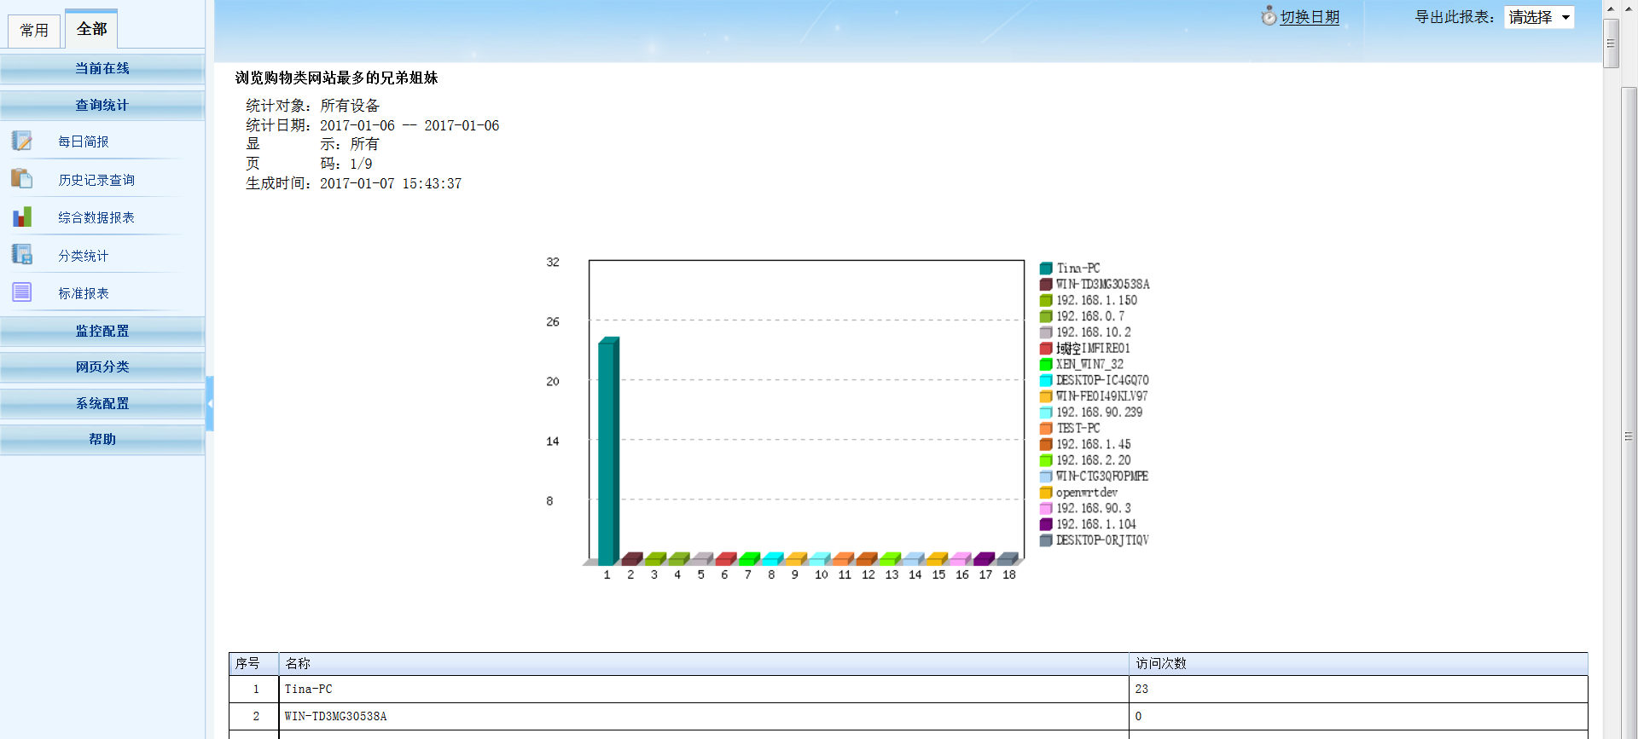Expand the 系统配置 sidebar section
This screenshot has width=1638, height=739.
(102, 403)
